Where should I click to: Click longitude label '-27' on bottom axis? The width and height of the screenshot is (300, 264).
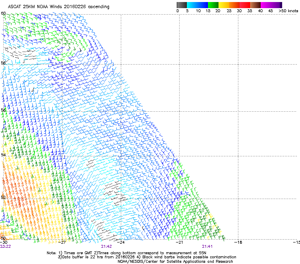(62, 242)
